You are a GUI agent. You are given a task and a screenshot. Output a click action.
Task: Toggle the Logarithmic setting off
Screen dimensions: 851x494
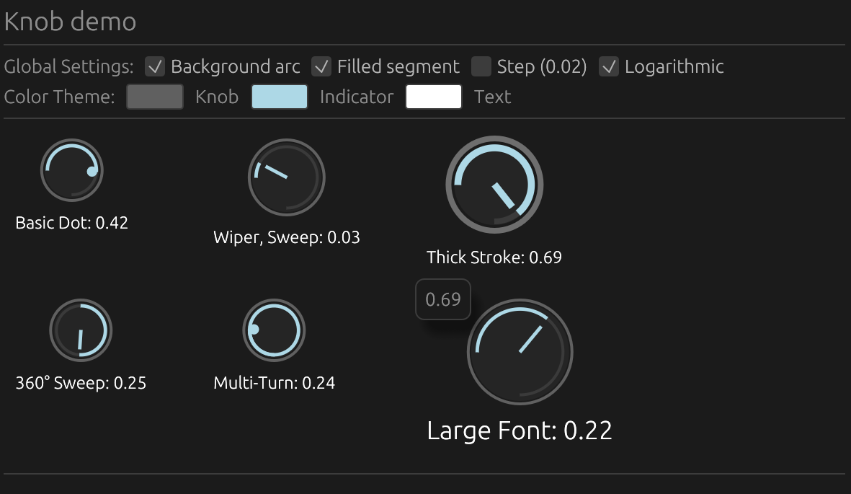pyautogui.click(x=610, y=66)
